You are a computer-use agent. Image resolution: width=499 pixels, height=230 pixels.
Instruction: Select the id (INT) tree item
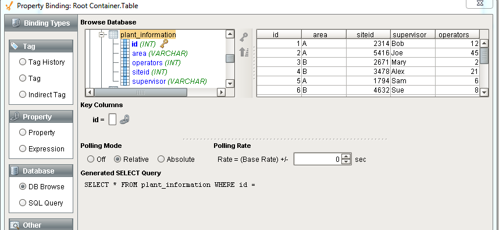coord(144,44)
